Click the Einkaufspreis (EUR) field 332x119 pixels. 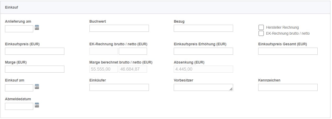point(35,51)
